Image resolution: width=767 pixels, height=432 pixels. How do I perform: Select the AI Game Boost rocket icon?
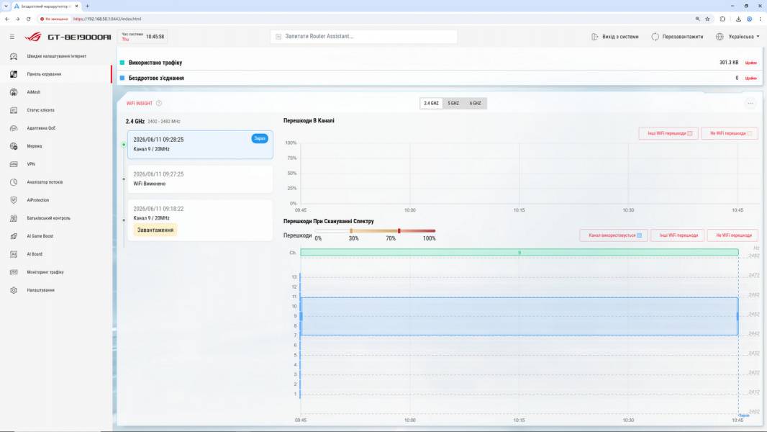[x=14, y=236]
